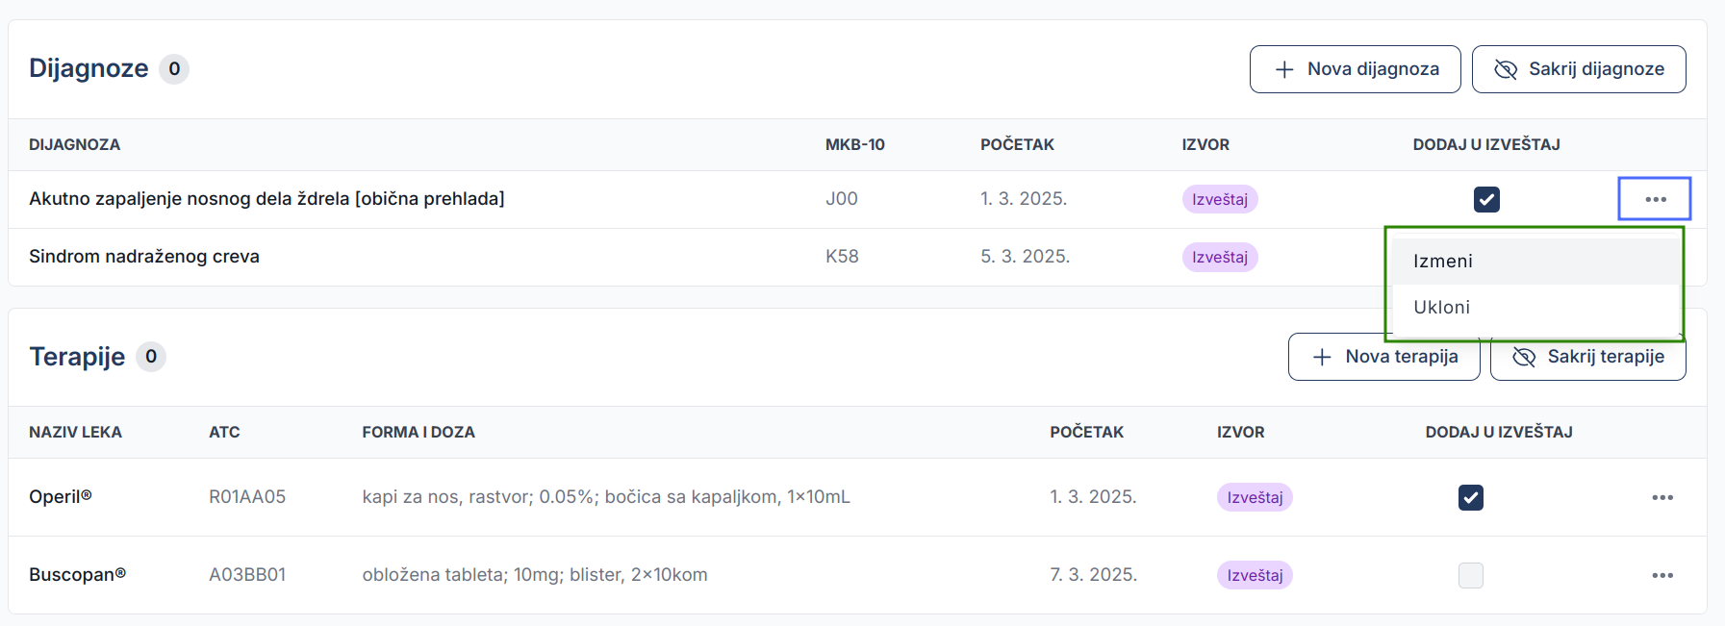Viewport: 1725px width, 626px height.
Task: Select Izmeni from the context menu
Action: (x=1443, y=262)
